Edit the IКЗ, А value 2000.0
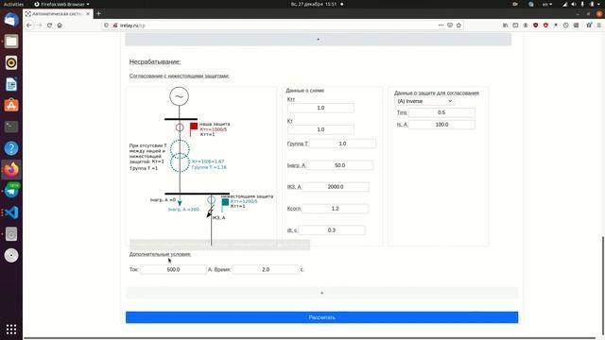Image resolution: width=605 pixels, height=340 pixels. [x=336, y=187]
